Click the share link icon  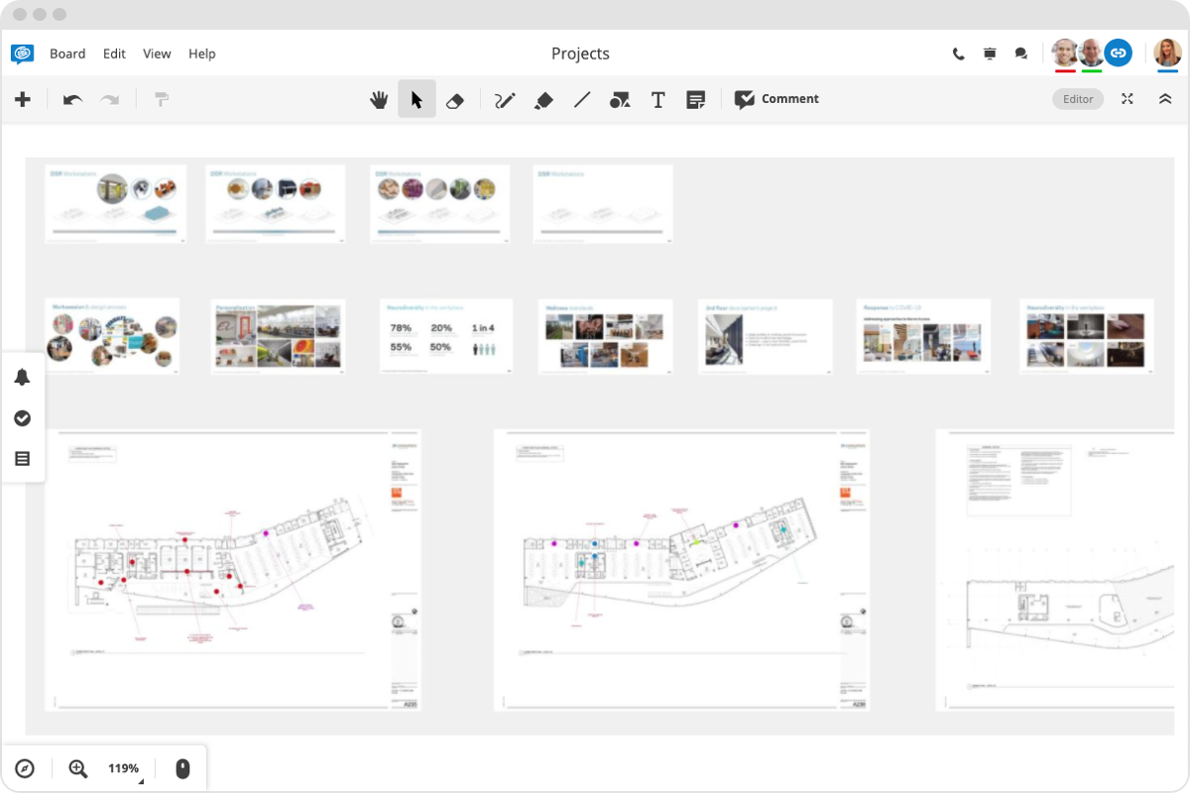1119,53
